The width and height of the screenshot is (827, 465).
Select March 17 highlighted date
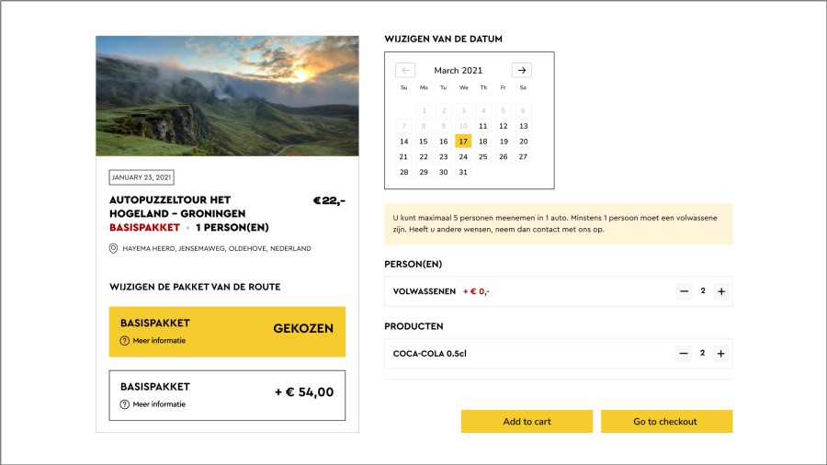[463, 142]
